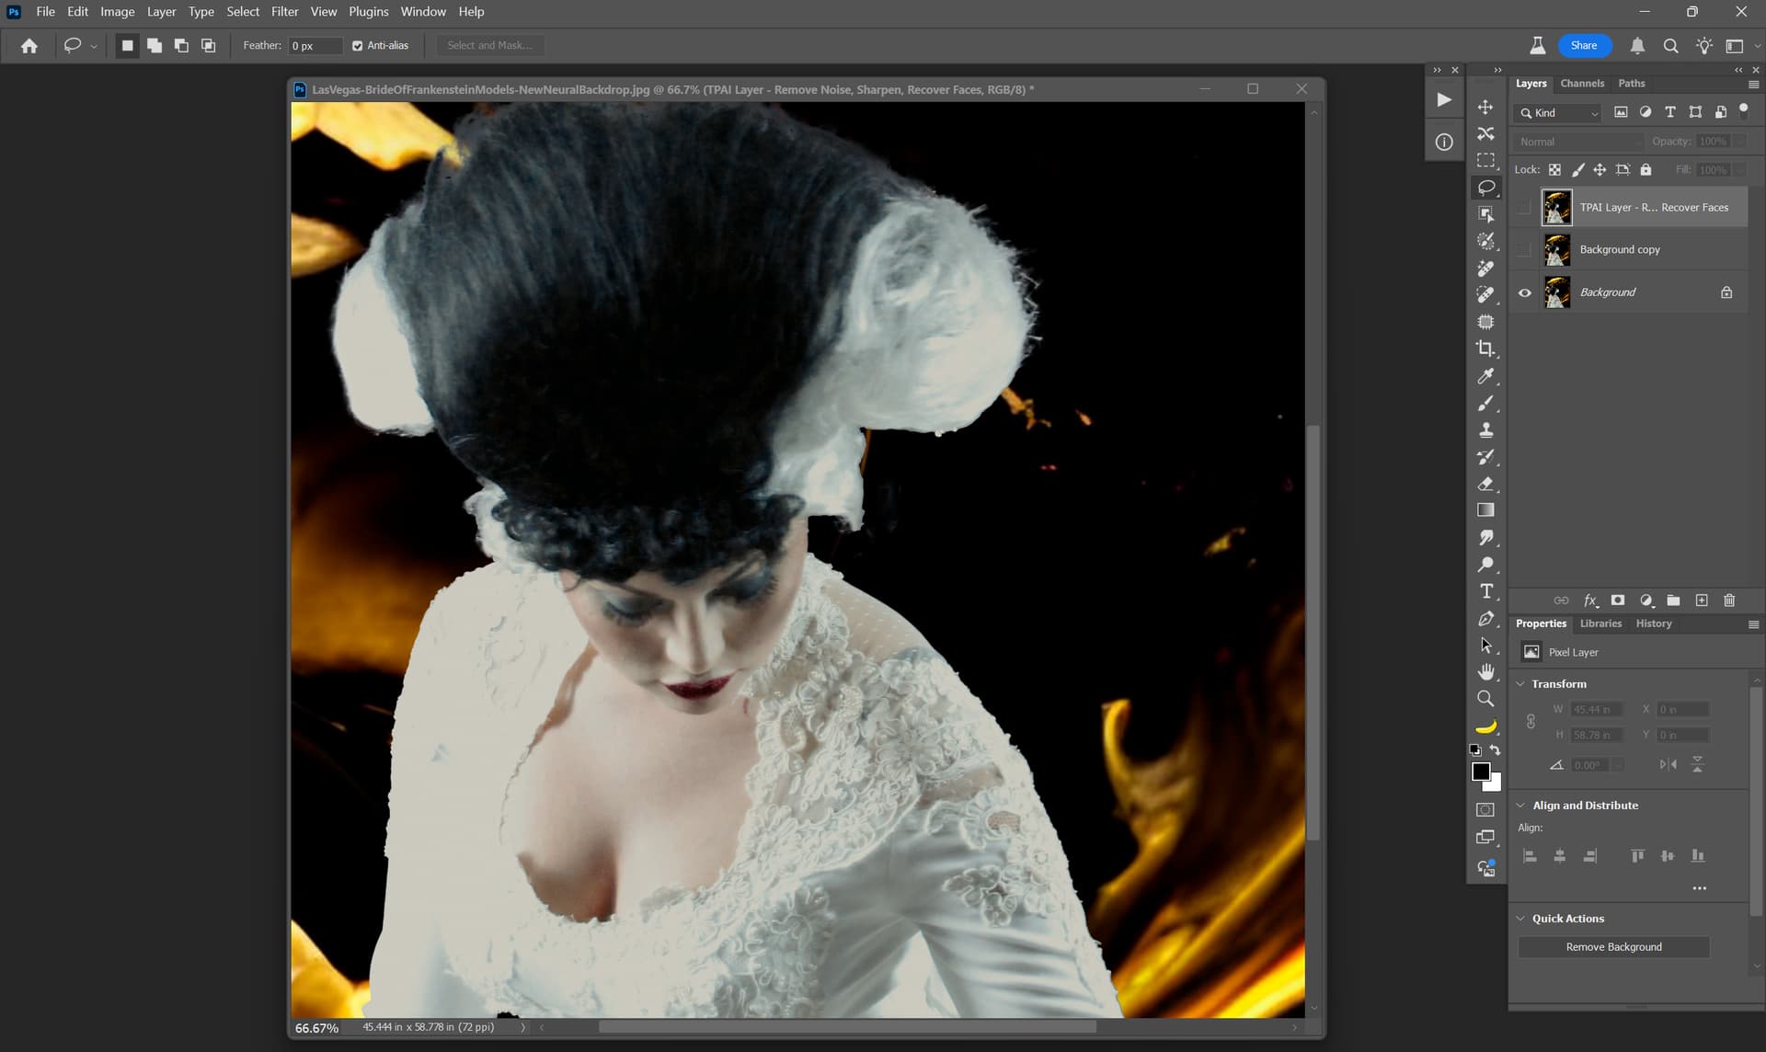Collapse the Quick Actions section
Image resolution: width=1766 pixels, height=1052 pixels.
(1520, 919)
